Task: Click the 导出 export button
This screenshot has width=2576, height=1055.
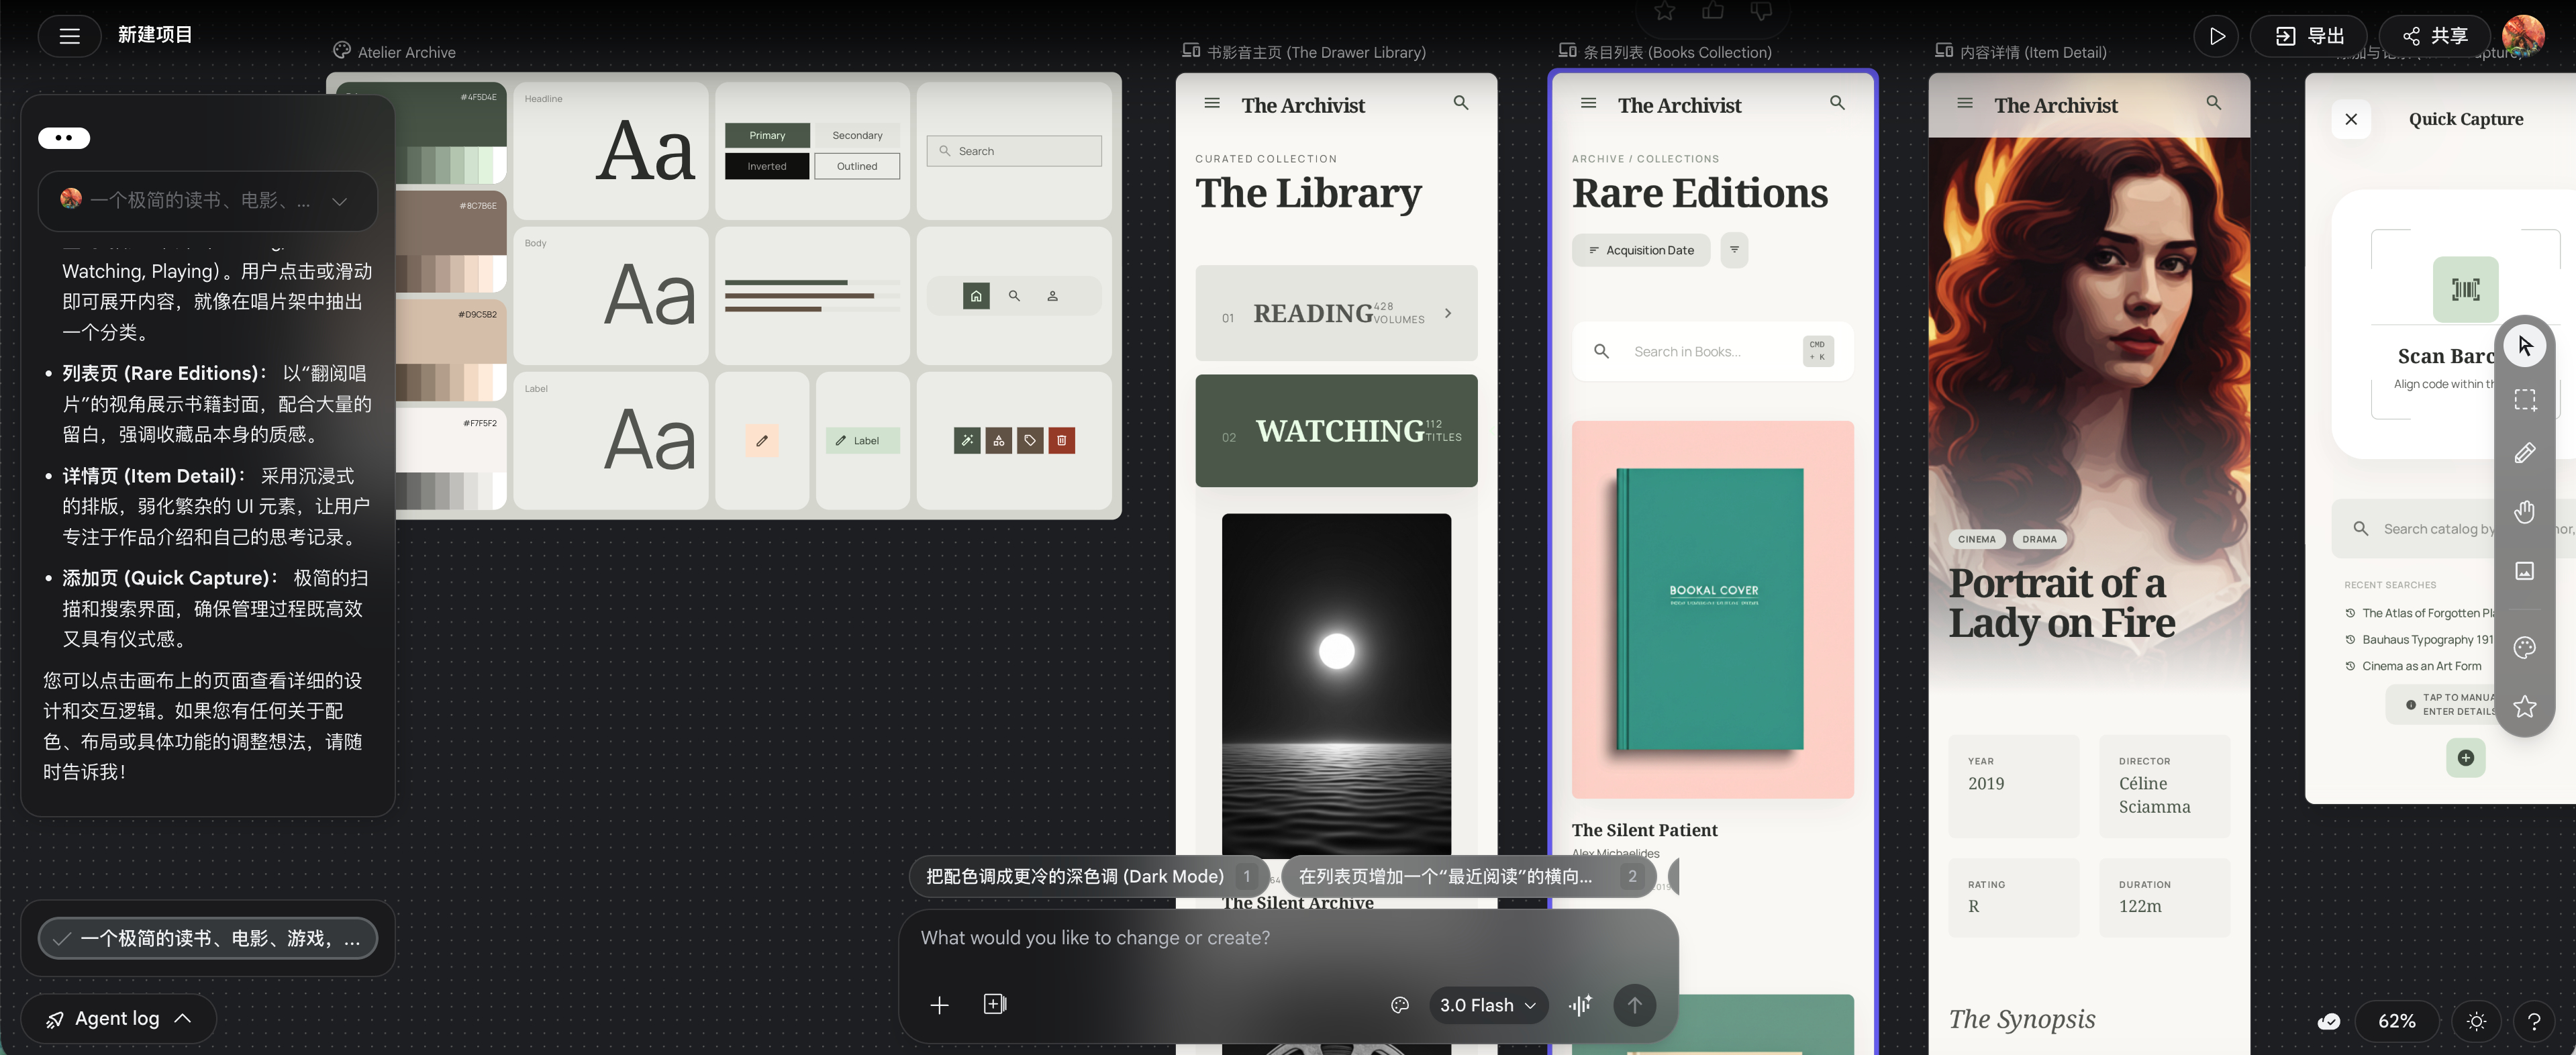Action: 2309,36
